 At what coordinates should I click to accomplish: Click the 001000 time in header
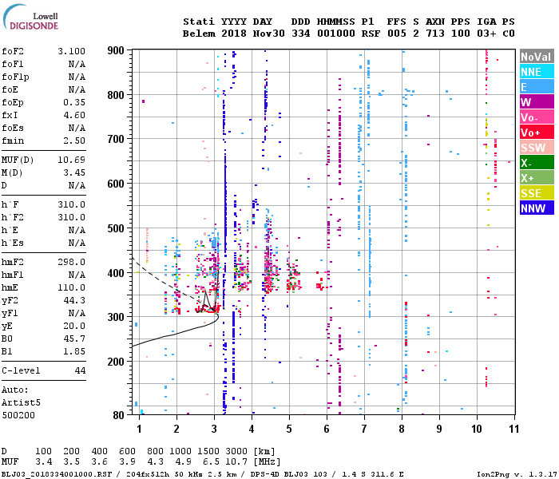336,34
